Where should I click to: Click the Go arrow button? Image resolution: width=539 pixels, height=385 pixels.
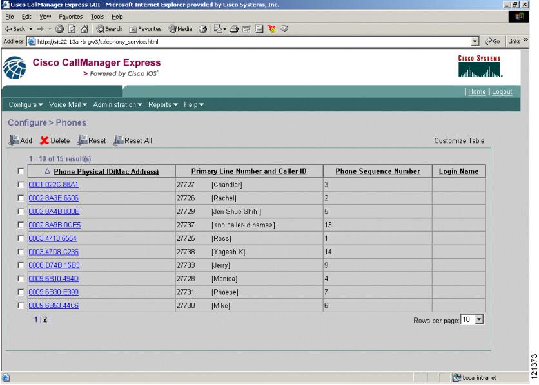[493, 41]
